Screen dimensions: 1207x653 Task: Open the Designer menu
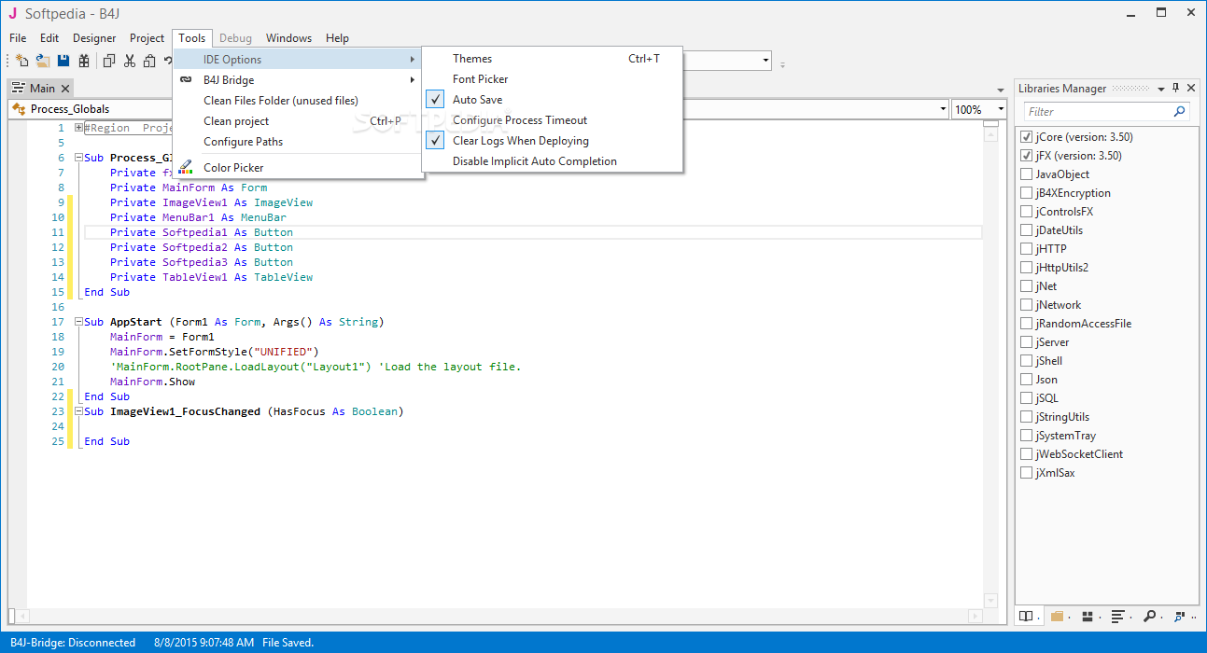click(x=94, y=38)
